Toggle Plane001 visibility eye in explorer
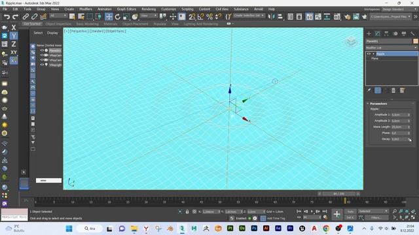Image resolution: width=419 pixels, height=235 pixels. point(42,50)
